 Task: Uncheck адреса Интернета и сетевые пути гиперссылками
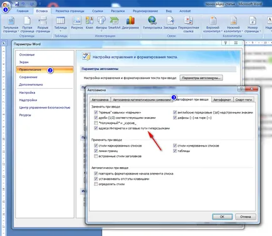[96, 128]
